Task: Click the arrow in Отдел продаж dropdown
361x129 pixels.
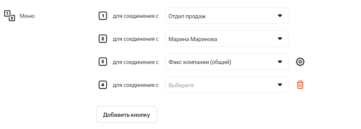Action: pos(280,16)
